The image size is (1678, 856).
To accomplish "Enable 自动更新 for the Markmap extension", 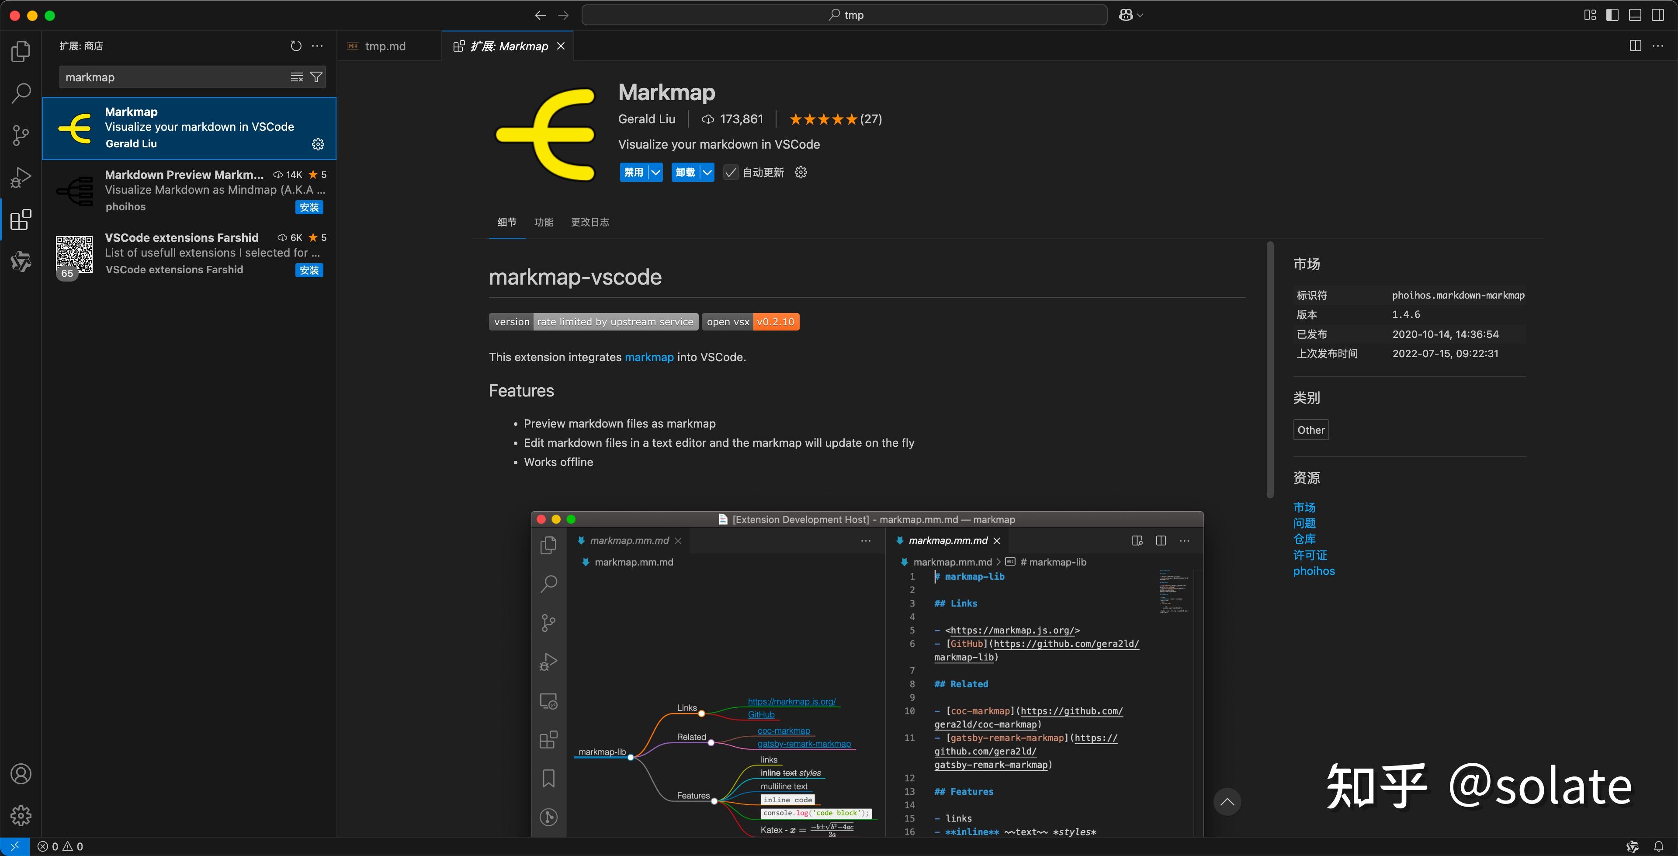I will click(x=730, y=172).
